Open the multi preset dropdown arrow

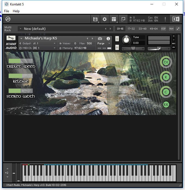coord(20,29)
